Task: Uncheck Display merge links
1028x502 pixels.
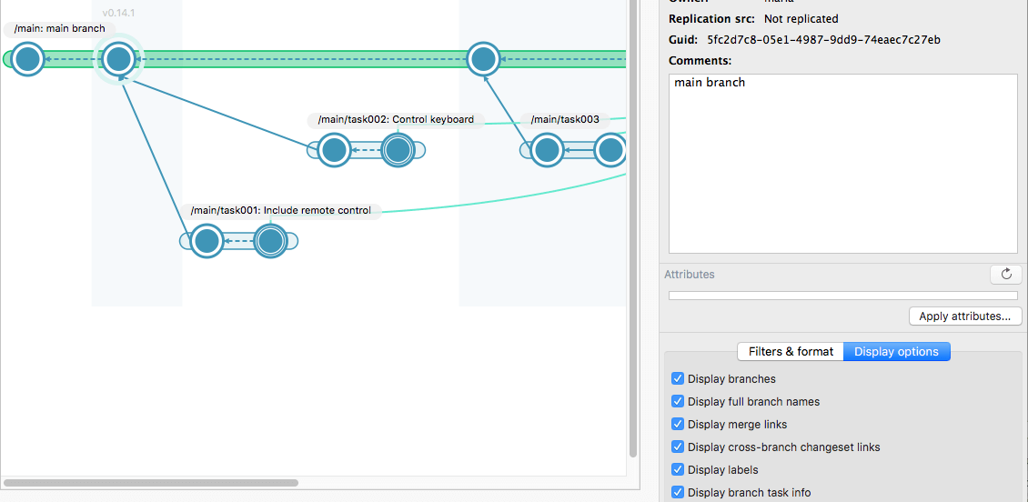Action: pyautogui.click(x=678, y=424)
